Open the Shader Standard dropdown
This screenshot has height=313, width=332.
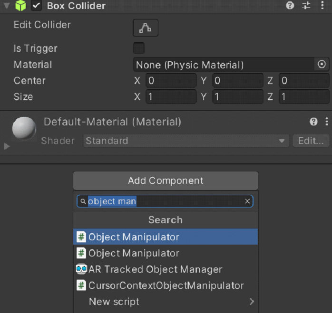186,141
